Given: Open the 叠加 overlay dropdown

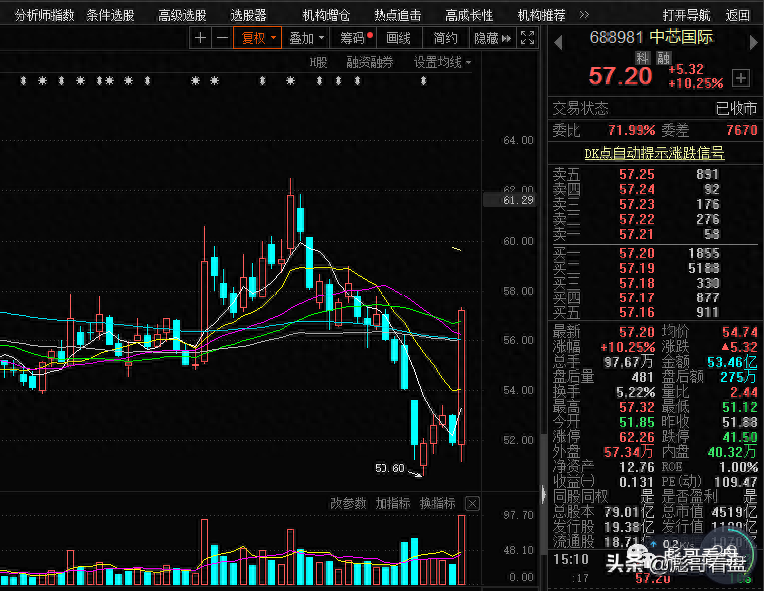Looking at the screenshot, I should 307,38.
